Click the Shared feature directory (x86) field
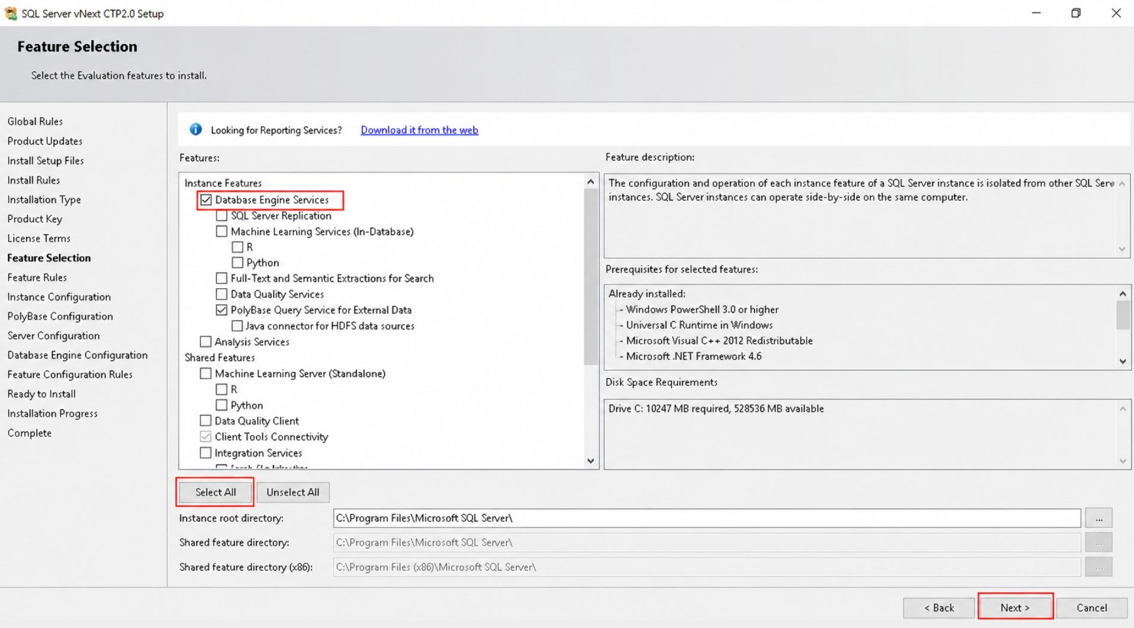 click(x=707, y=567)
